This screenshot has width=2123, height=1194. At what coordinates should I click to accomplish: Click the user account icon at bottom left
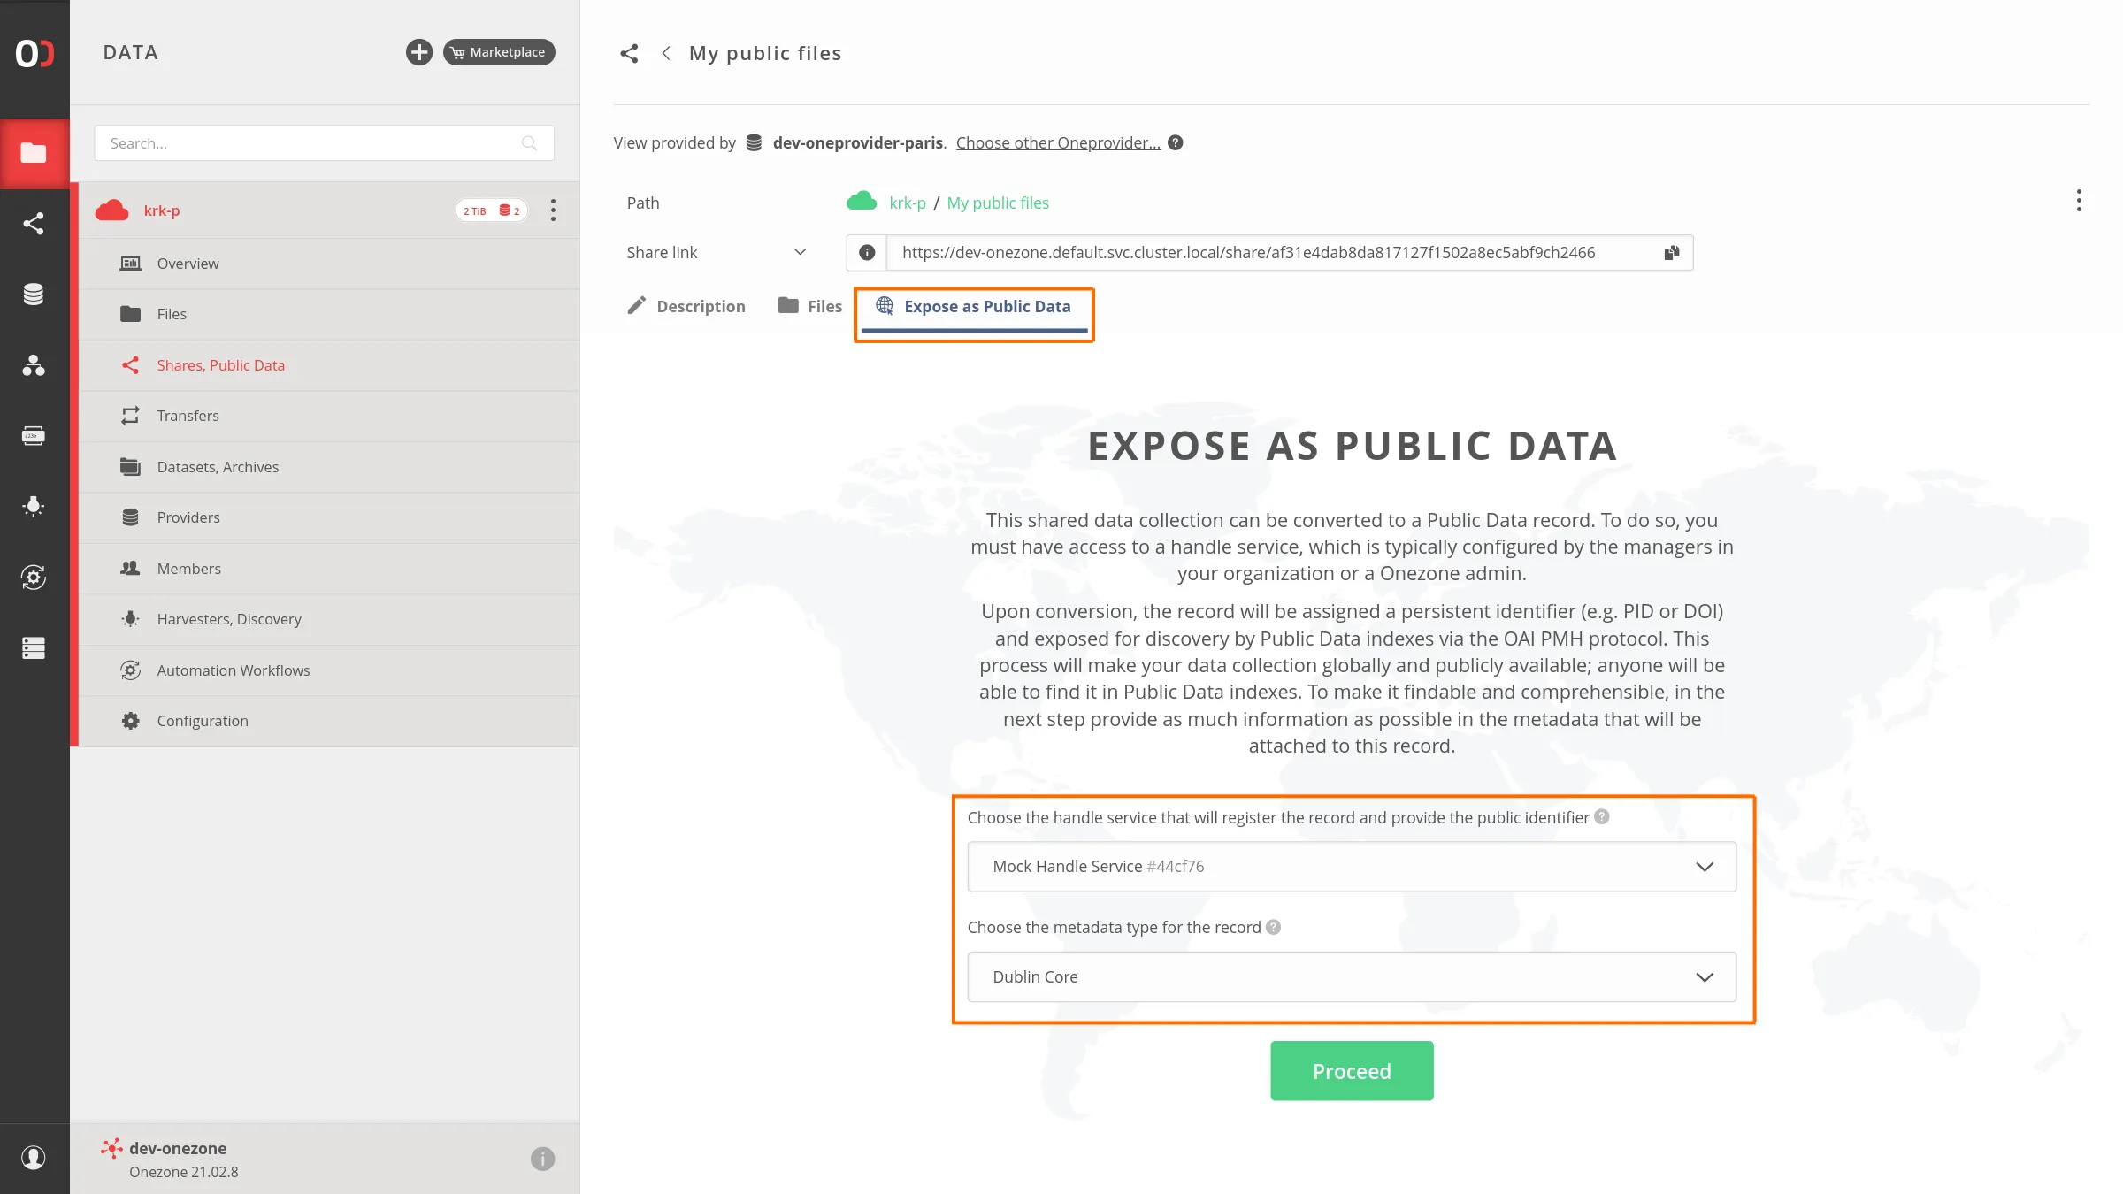click(x=34, y=1158)
